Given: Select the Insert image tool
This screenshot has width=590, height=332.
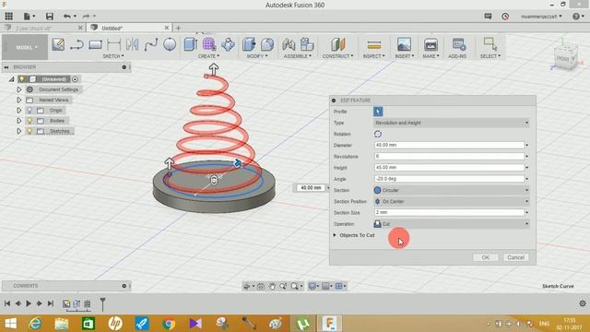Looking at the screenshot, I should 404,44.
